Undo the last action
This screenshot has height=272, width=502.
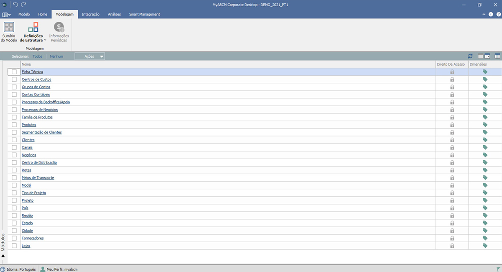[15, 5]
